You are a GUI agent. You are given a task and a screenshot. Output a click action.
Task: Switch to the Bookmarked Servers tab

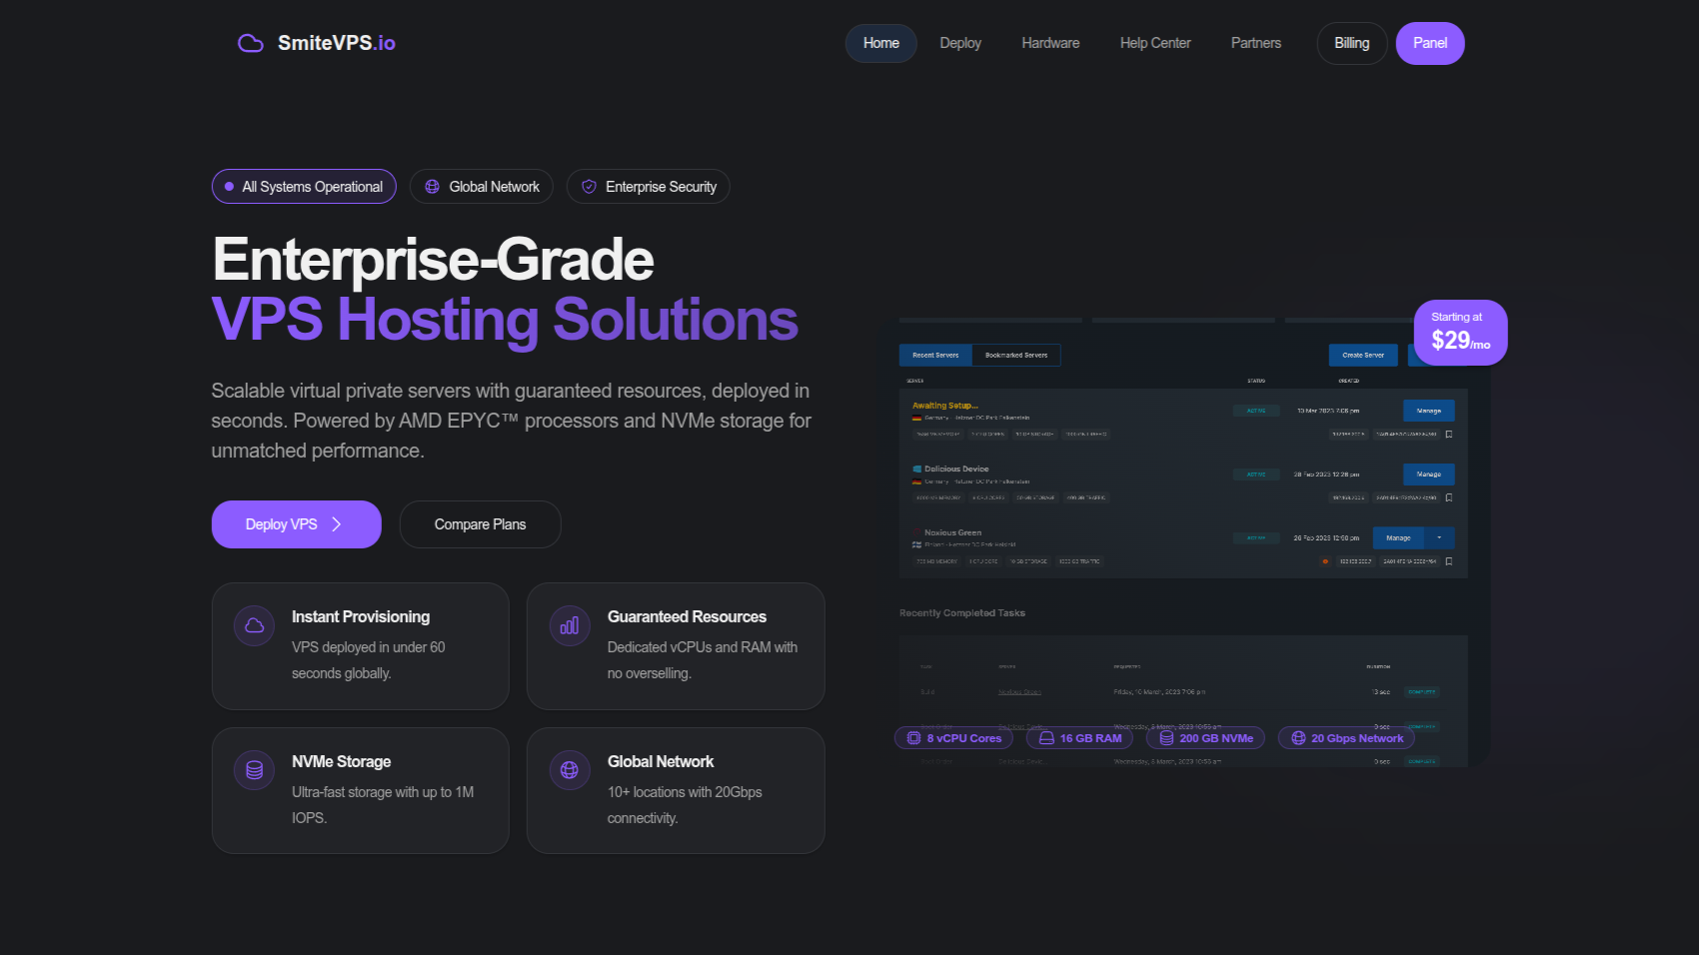pos(1016,356)
